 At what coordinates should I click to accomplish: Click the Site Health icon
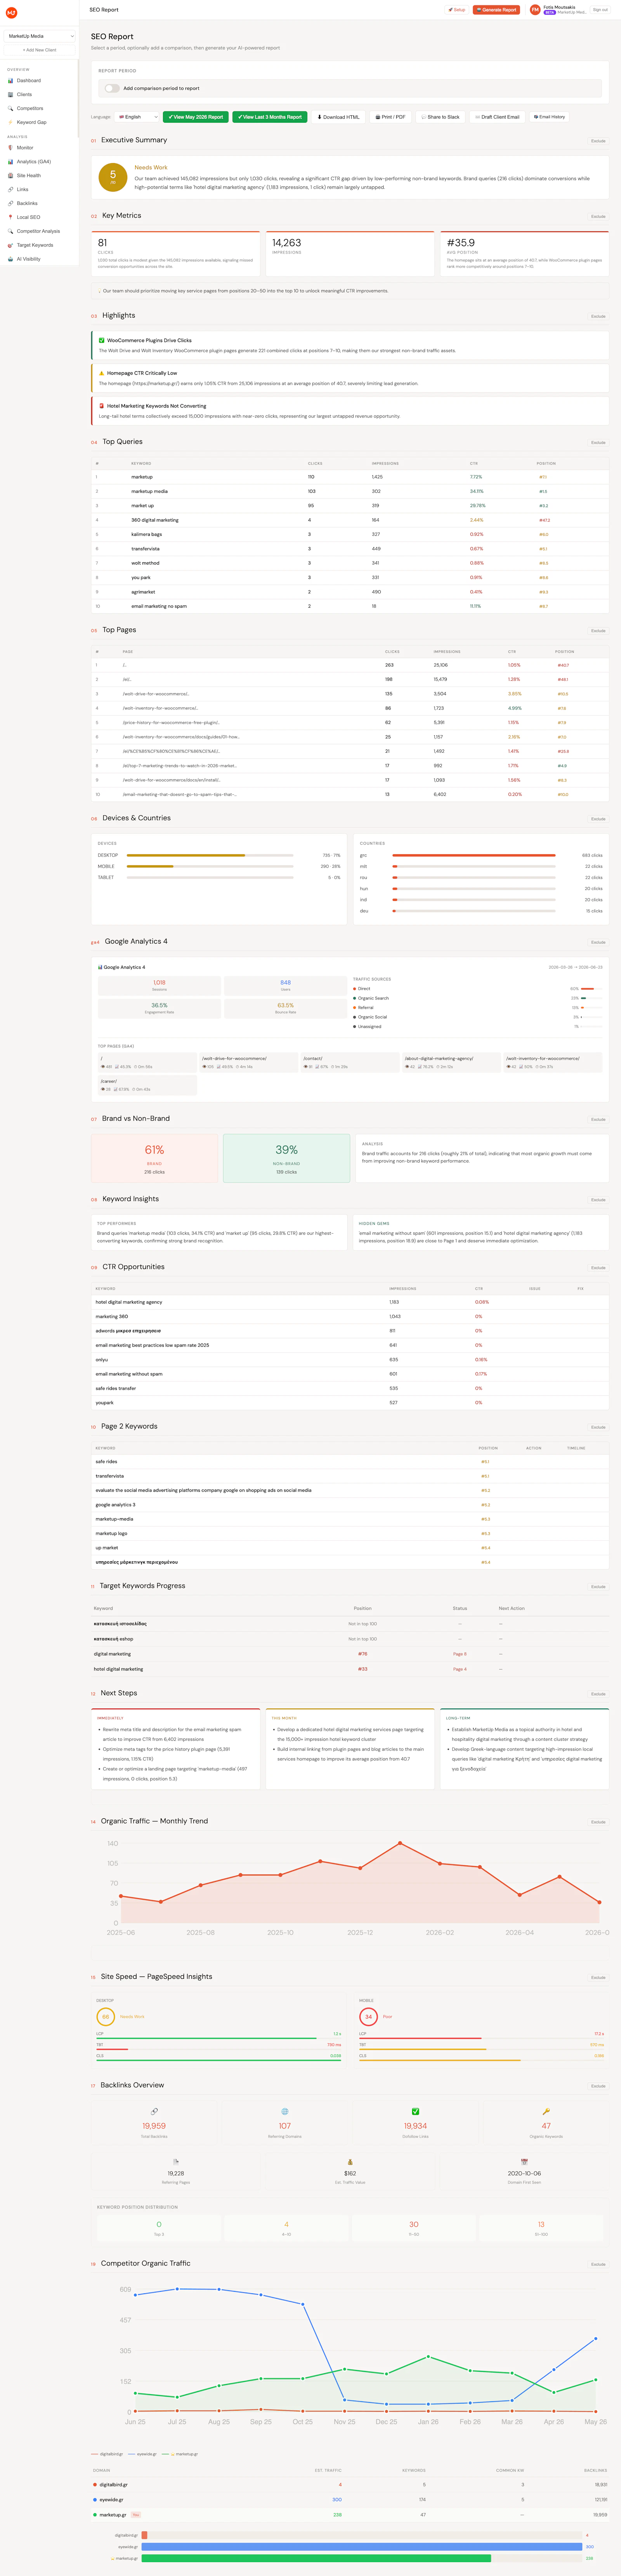click(10, 175)
